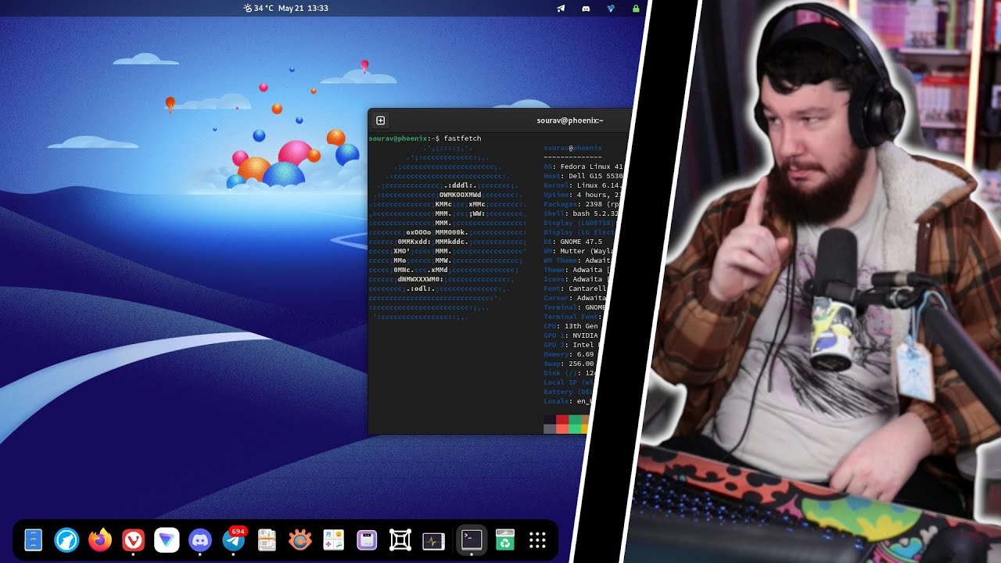Image resolution: width=1001 pixels, height=563 pixels.
Task: Click the Icons: Adwaita line
Action: (577, 279)
